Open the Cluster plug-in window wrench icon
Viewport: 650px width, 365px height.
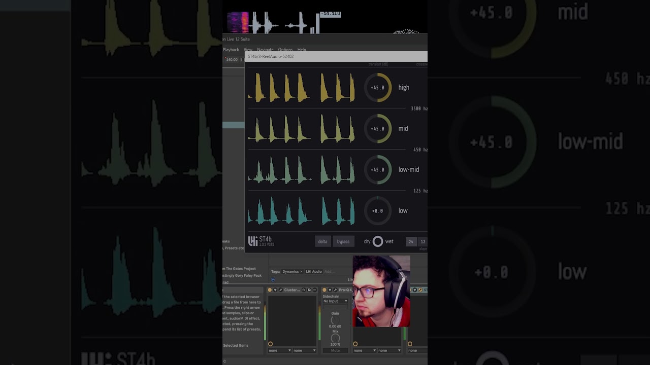[280, 290]
